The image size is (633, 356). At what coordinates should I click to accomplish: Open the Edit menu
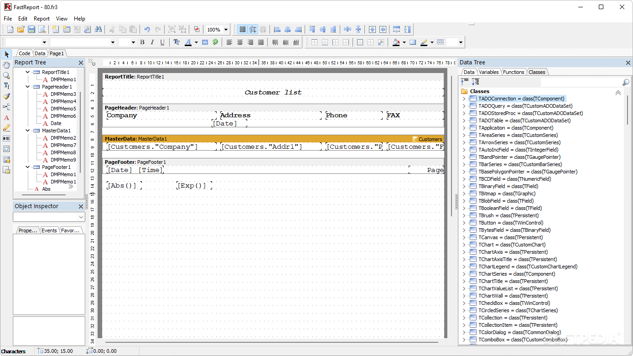click(x=23, y=19)
